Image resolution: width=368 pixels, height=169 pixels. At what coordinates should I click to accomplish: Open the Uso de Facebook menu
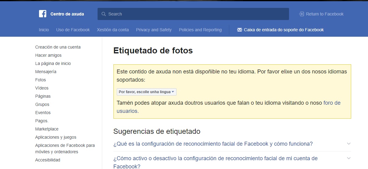coord(73,30)
